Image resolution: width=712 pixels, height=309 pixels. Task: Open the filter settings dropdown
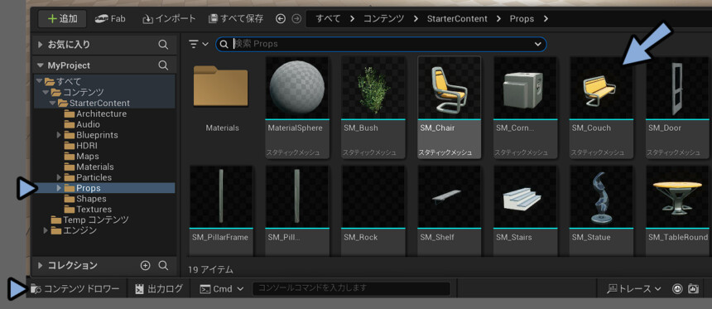click(199, 44)
